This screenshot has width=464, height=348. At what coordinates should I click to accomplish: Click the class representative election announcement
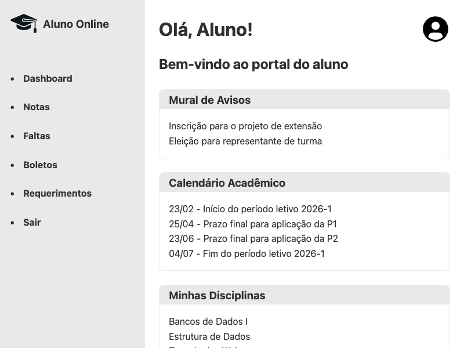[x=245, y=141]
